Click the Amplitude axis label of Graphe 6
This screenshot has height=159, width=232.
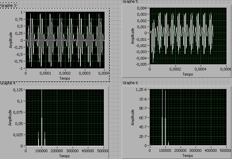133,117
